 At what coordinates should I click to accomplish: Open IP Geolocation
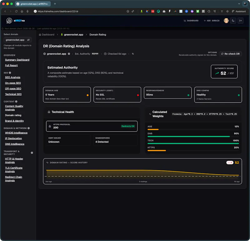tap(13, 138)
